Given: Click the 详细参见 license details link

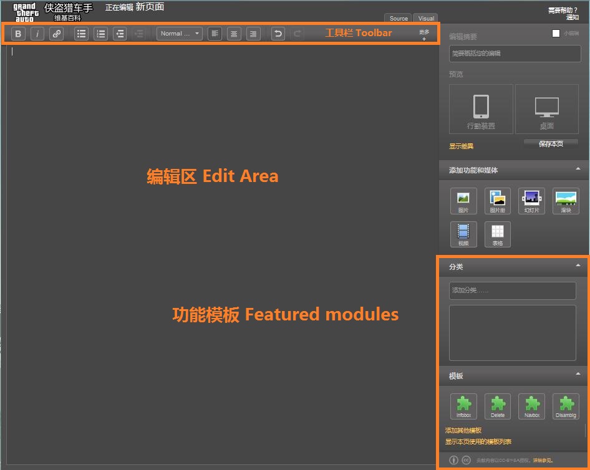Looking at the screenshot, I should pyautogui.click(x=543, y=460).
